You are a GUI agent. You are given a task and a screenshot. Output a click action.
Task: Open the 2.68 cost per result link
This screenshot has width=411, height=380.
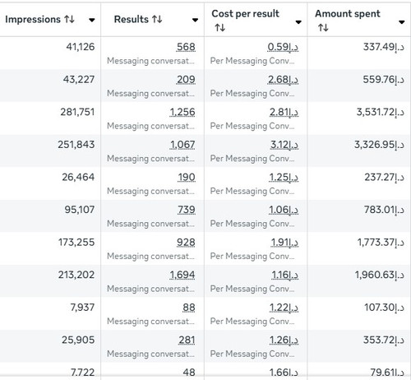coord(283,80)
